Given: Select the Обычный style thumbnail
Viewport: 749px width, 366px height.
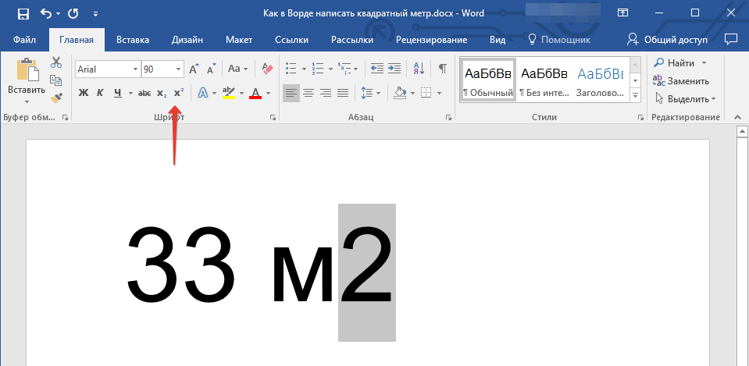Looking at the screenshot, I should pos(488,80).
